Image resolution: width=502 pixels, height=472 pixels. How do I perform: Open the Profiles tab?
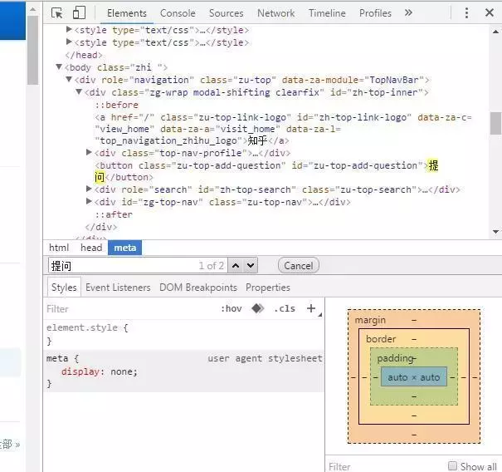pos(375,13)
